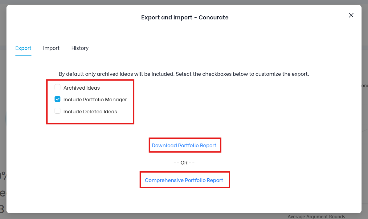
Task: Switch to the Import tab
Action: click(x=51, y=48)
